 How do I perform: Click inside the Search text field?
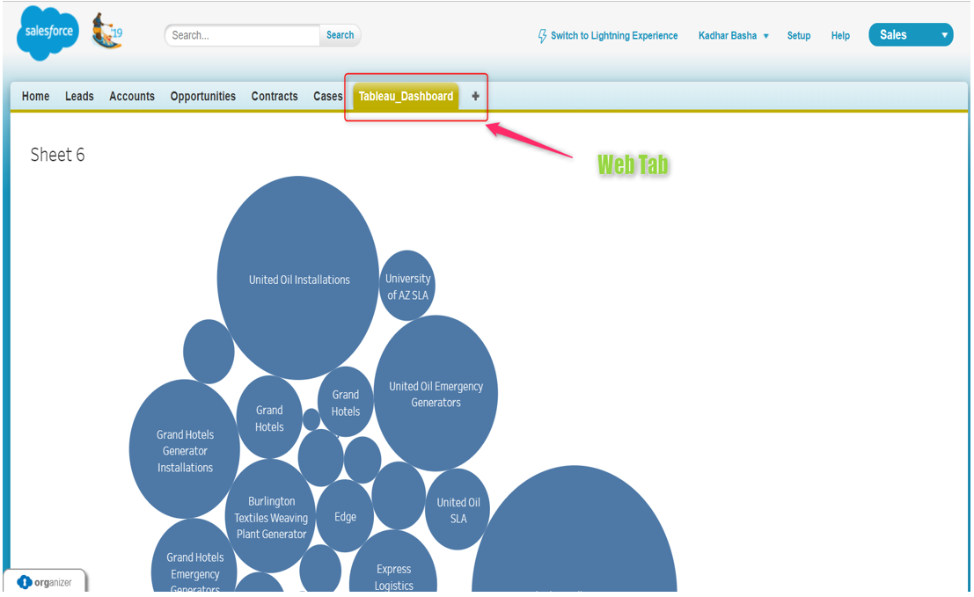tap(242, 35)
